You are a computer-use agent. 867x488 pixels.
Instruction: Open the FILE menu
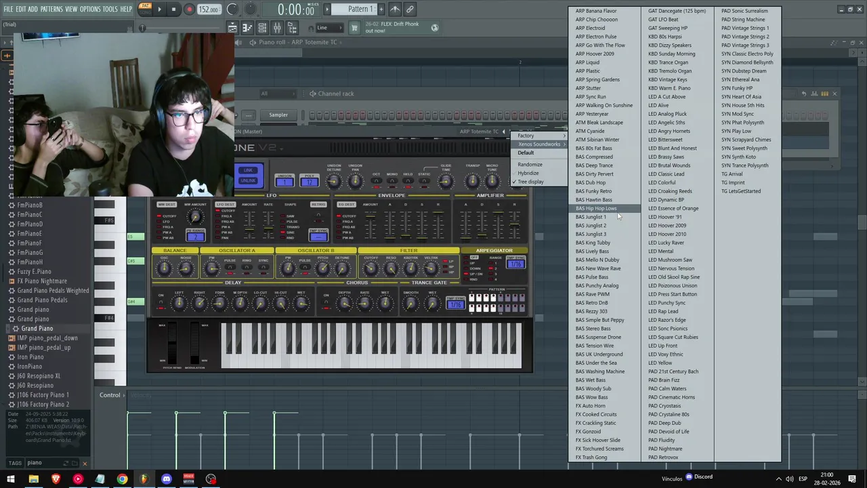pos(8,9)
